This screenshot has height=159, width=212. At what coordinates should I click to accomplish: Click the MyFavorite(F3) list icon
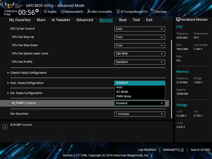[63, 11]
